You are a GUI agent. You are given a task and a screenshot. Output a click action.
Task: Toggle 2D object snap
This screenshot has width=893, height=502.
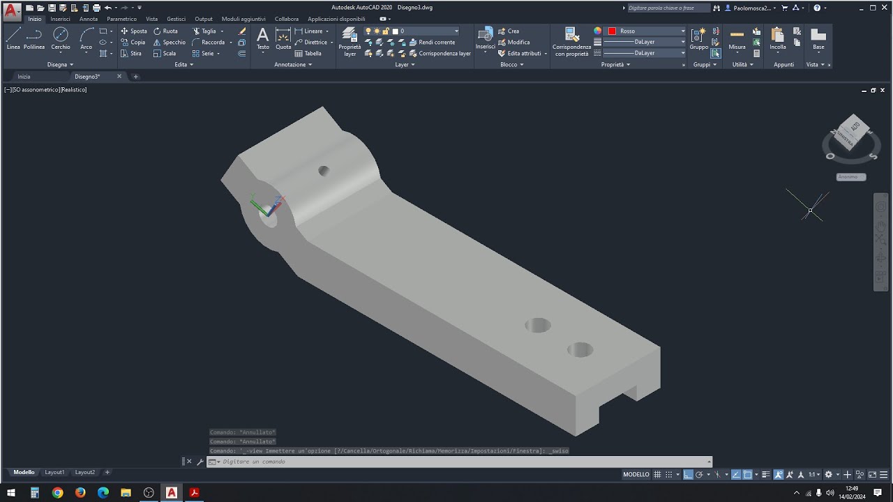coord(747,474)
